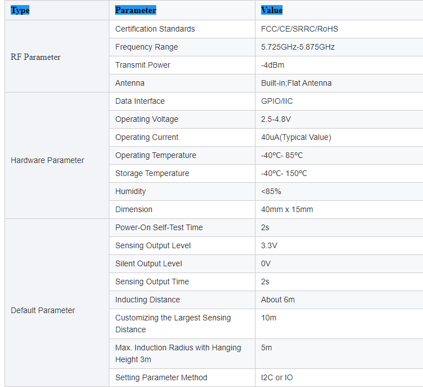Click the '10m' value
Viewport: 423px width, 387px height.
coord(268,318)
